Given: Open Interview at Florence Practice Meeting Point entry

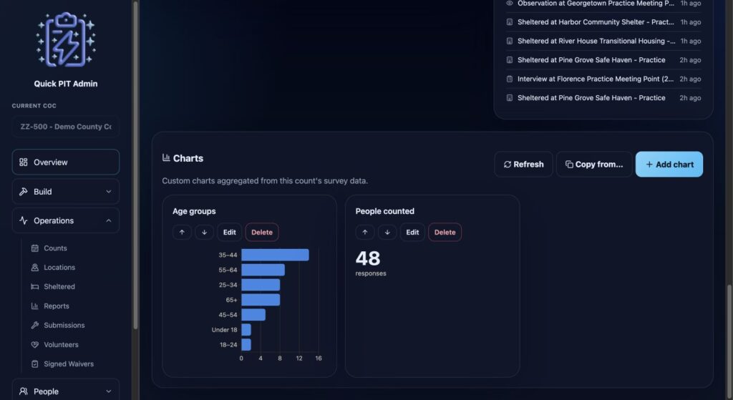Looking at the screenshot, I should pyautogui.click(x=603, y=79).
